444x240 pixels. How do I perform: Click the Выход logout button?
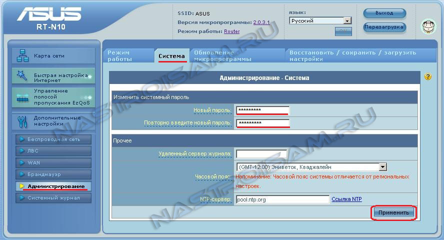tap(384, 13)
